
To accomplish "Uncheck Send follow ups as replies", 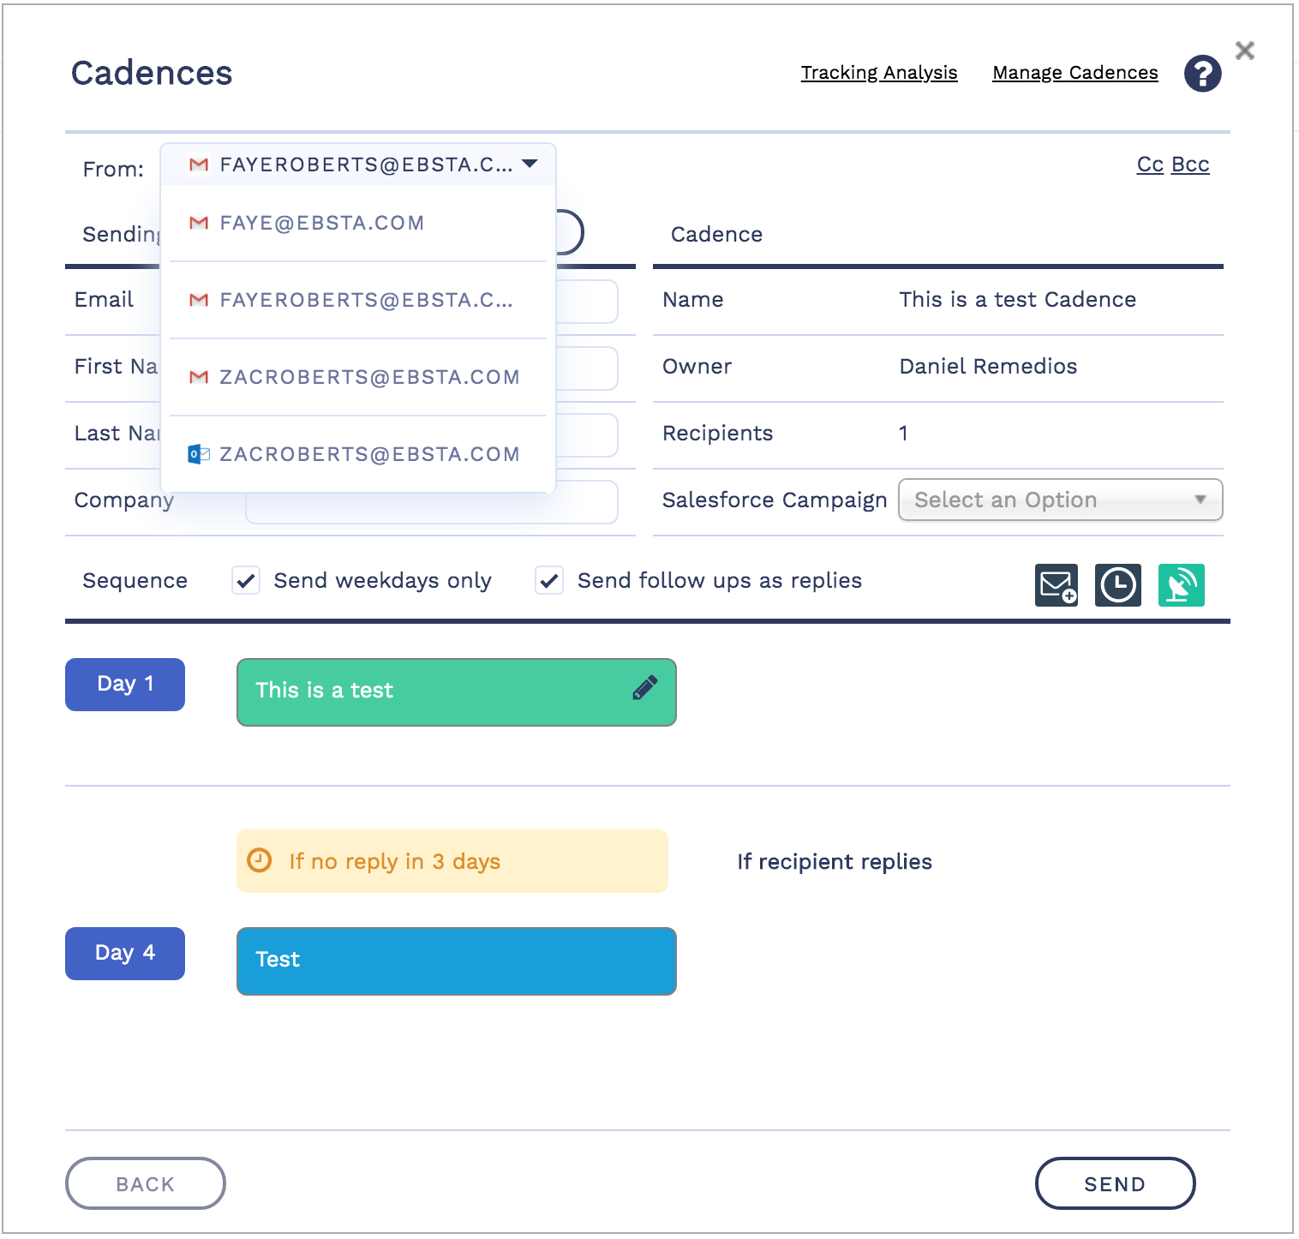I will click(x=549, y=581).
